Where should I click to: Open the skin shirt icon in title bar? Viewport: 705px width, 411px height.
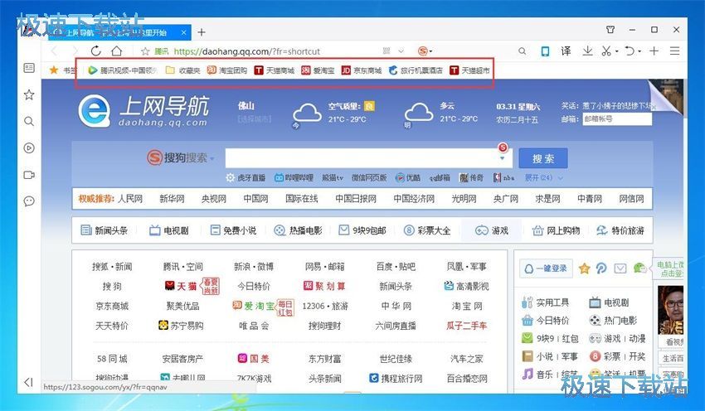pos(610,30)
